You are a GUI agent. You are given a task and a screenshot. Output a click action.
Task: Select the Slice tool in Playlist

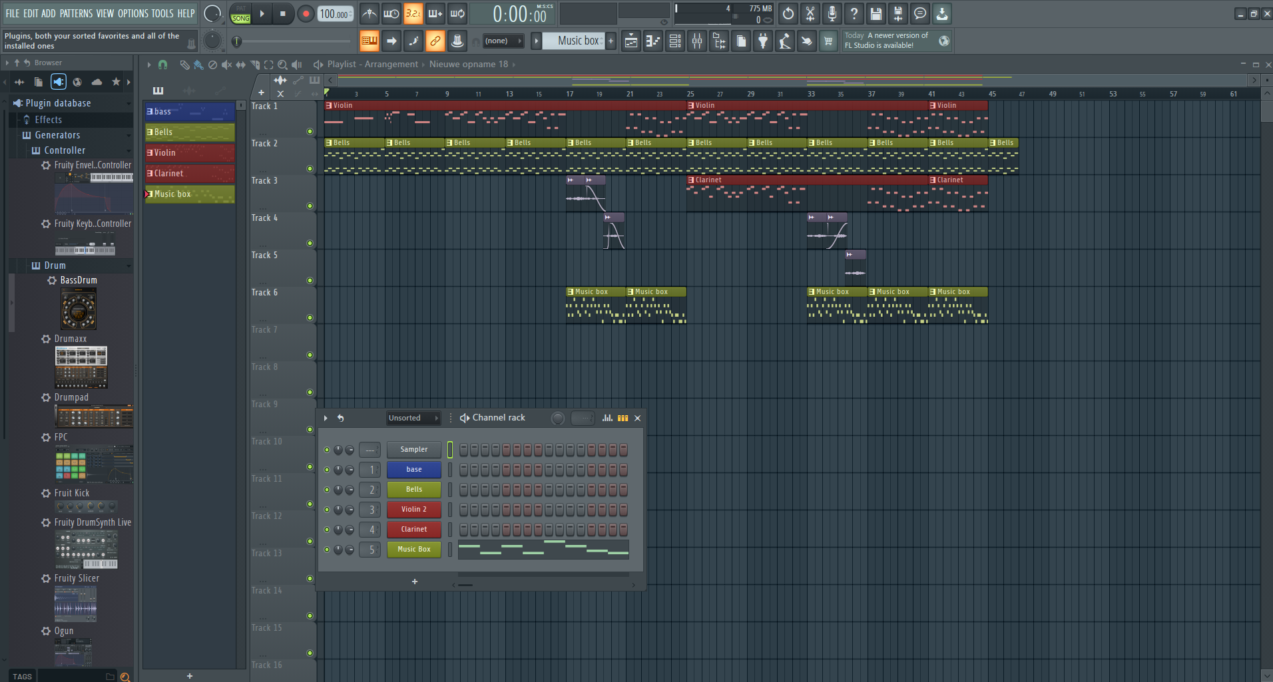click(254, 65)
